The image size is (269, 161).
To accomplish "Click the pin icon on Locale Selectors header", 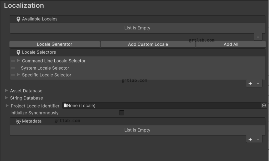I will coord(18,52).
